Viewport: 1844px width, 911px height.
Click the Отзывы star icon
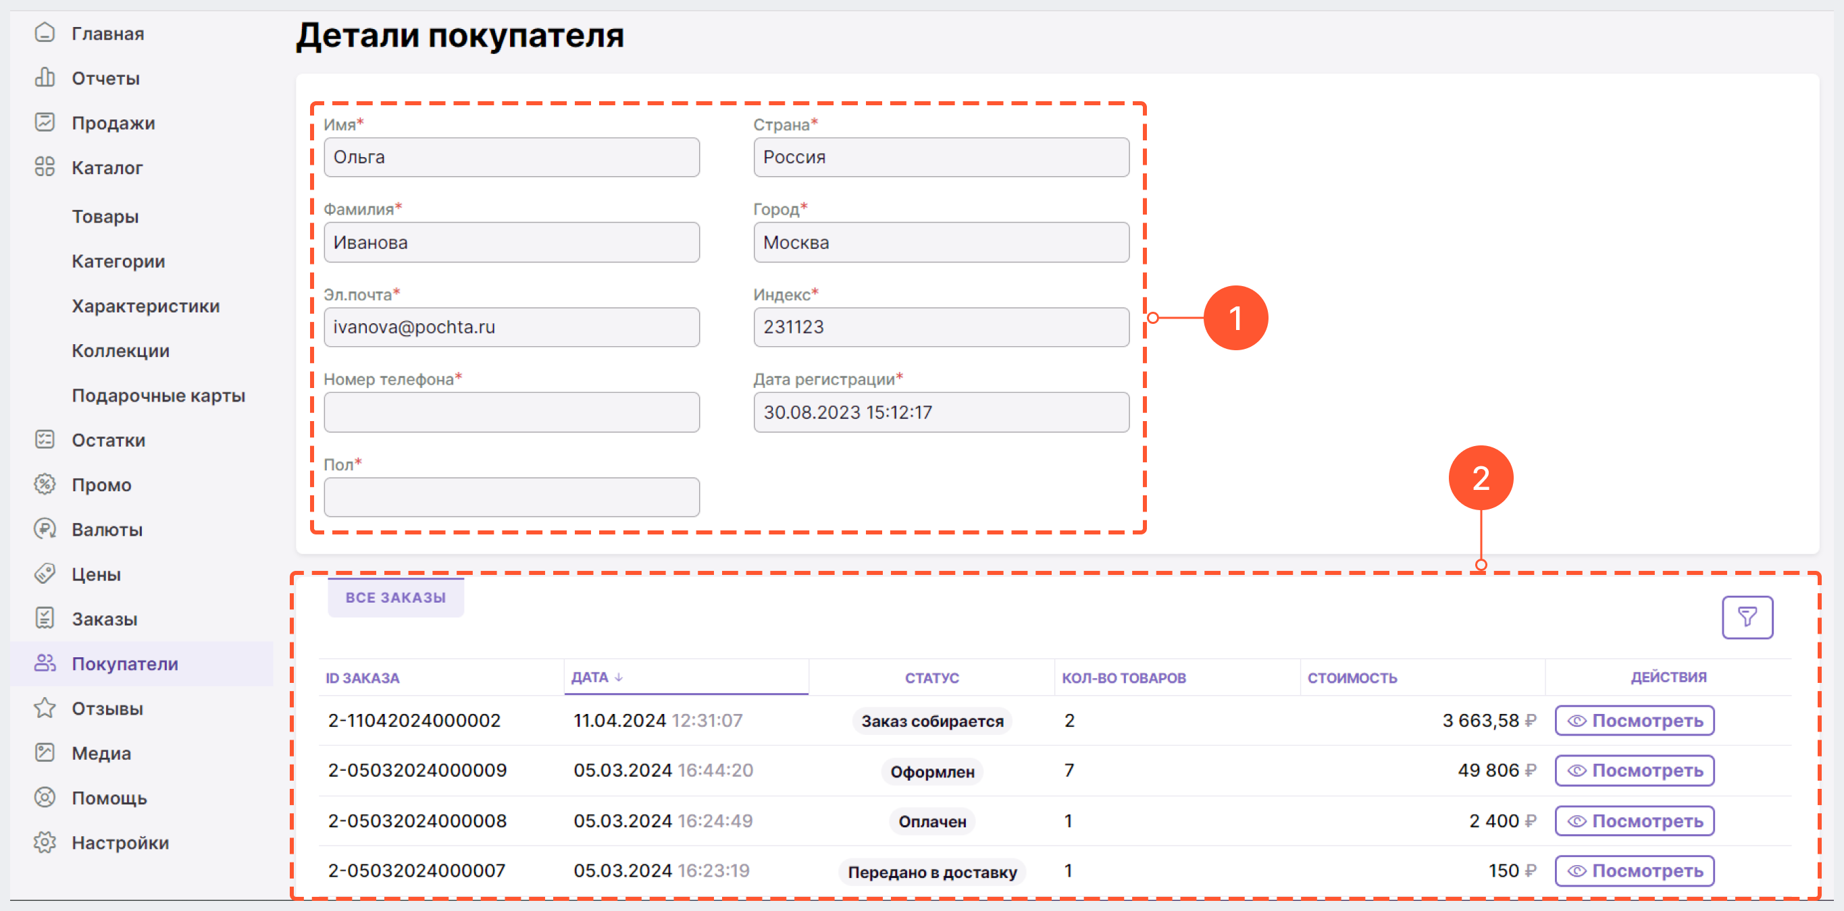(45, 708)
